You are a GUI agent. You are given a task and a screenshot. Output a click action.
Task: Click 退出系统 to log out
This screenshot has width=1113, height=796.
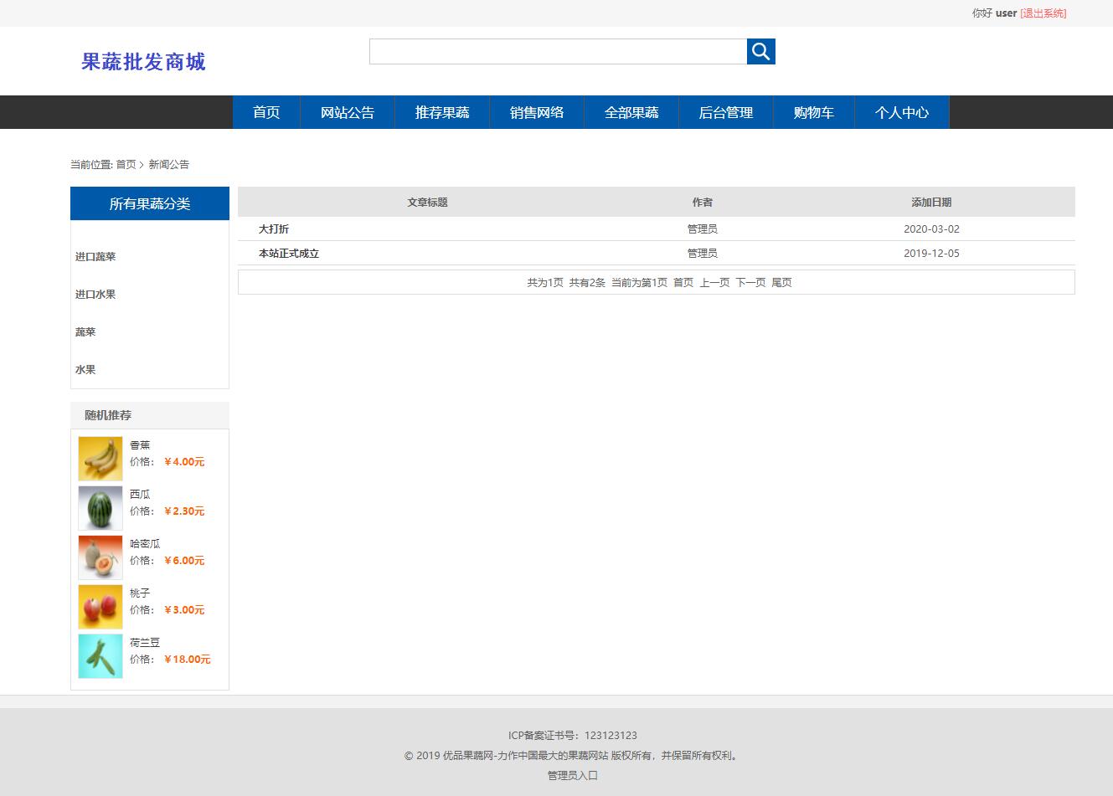(x=1043, y=13)
